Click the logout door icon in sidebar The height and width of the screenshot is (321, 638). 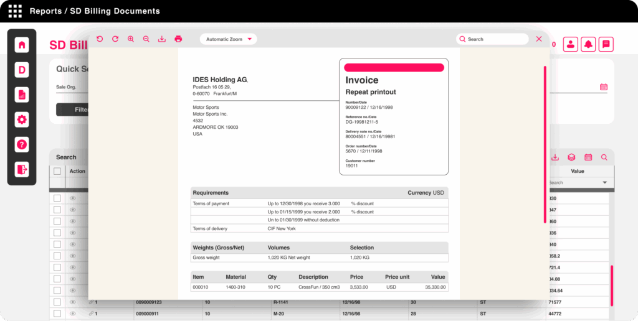[x=22, y=169]
